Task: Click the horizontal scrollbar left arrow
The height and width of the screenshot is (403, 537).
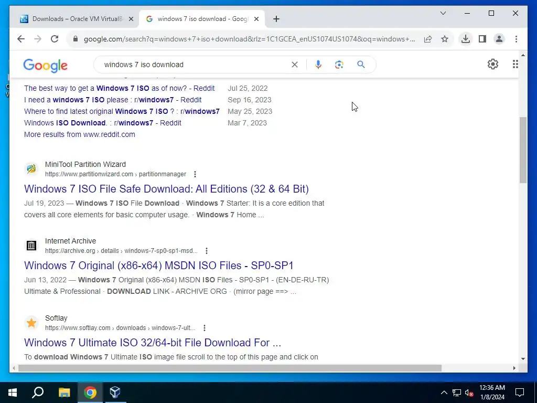Action: [14, 368]
